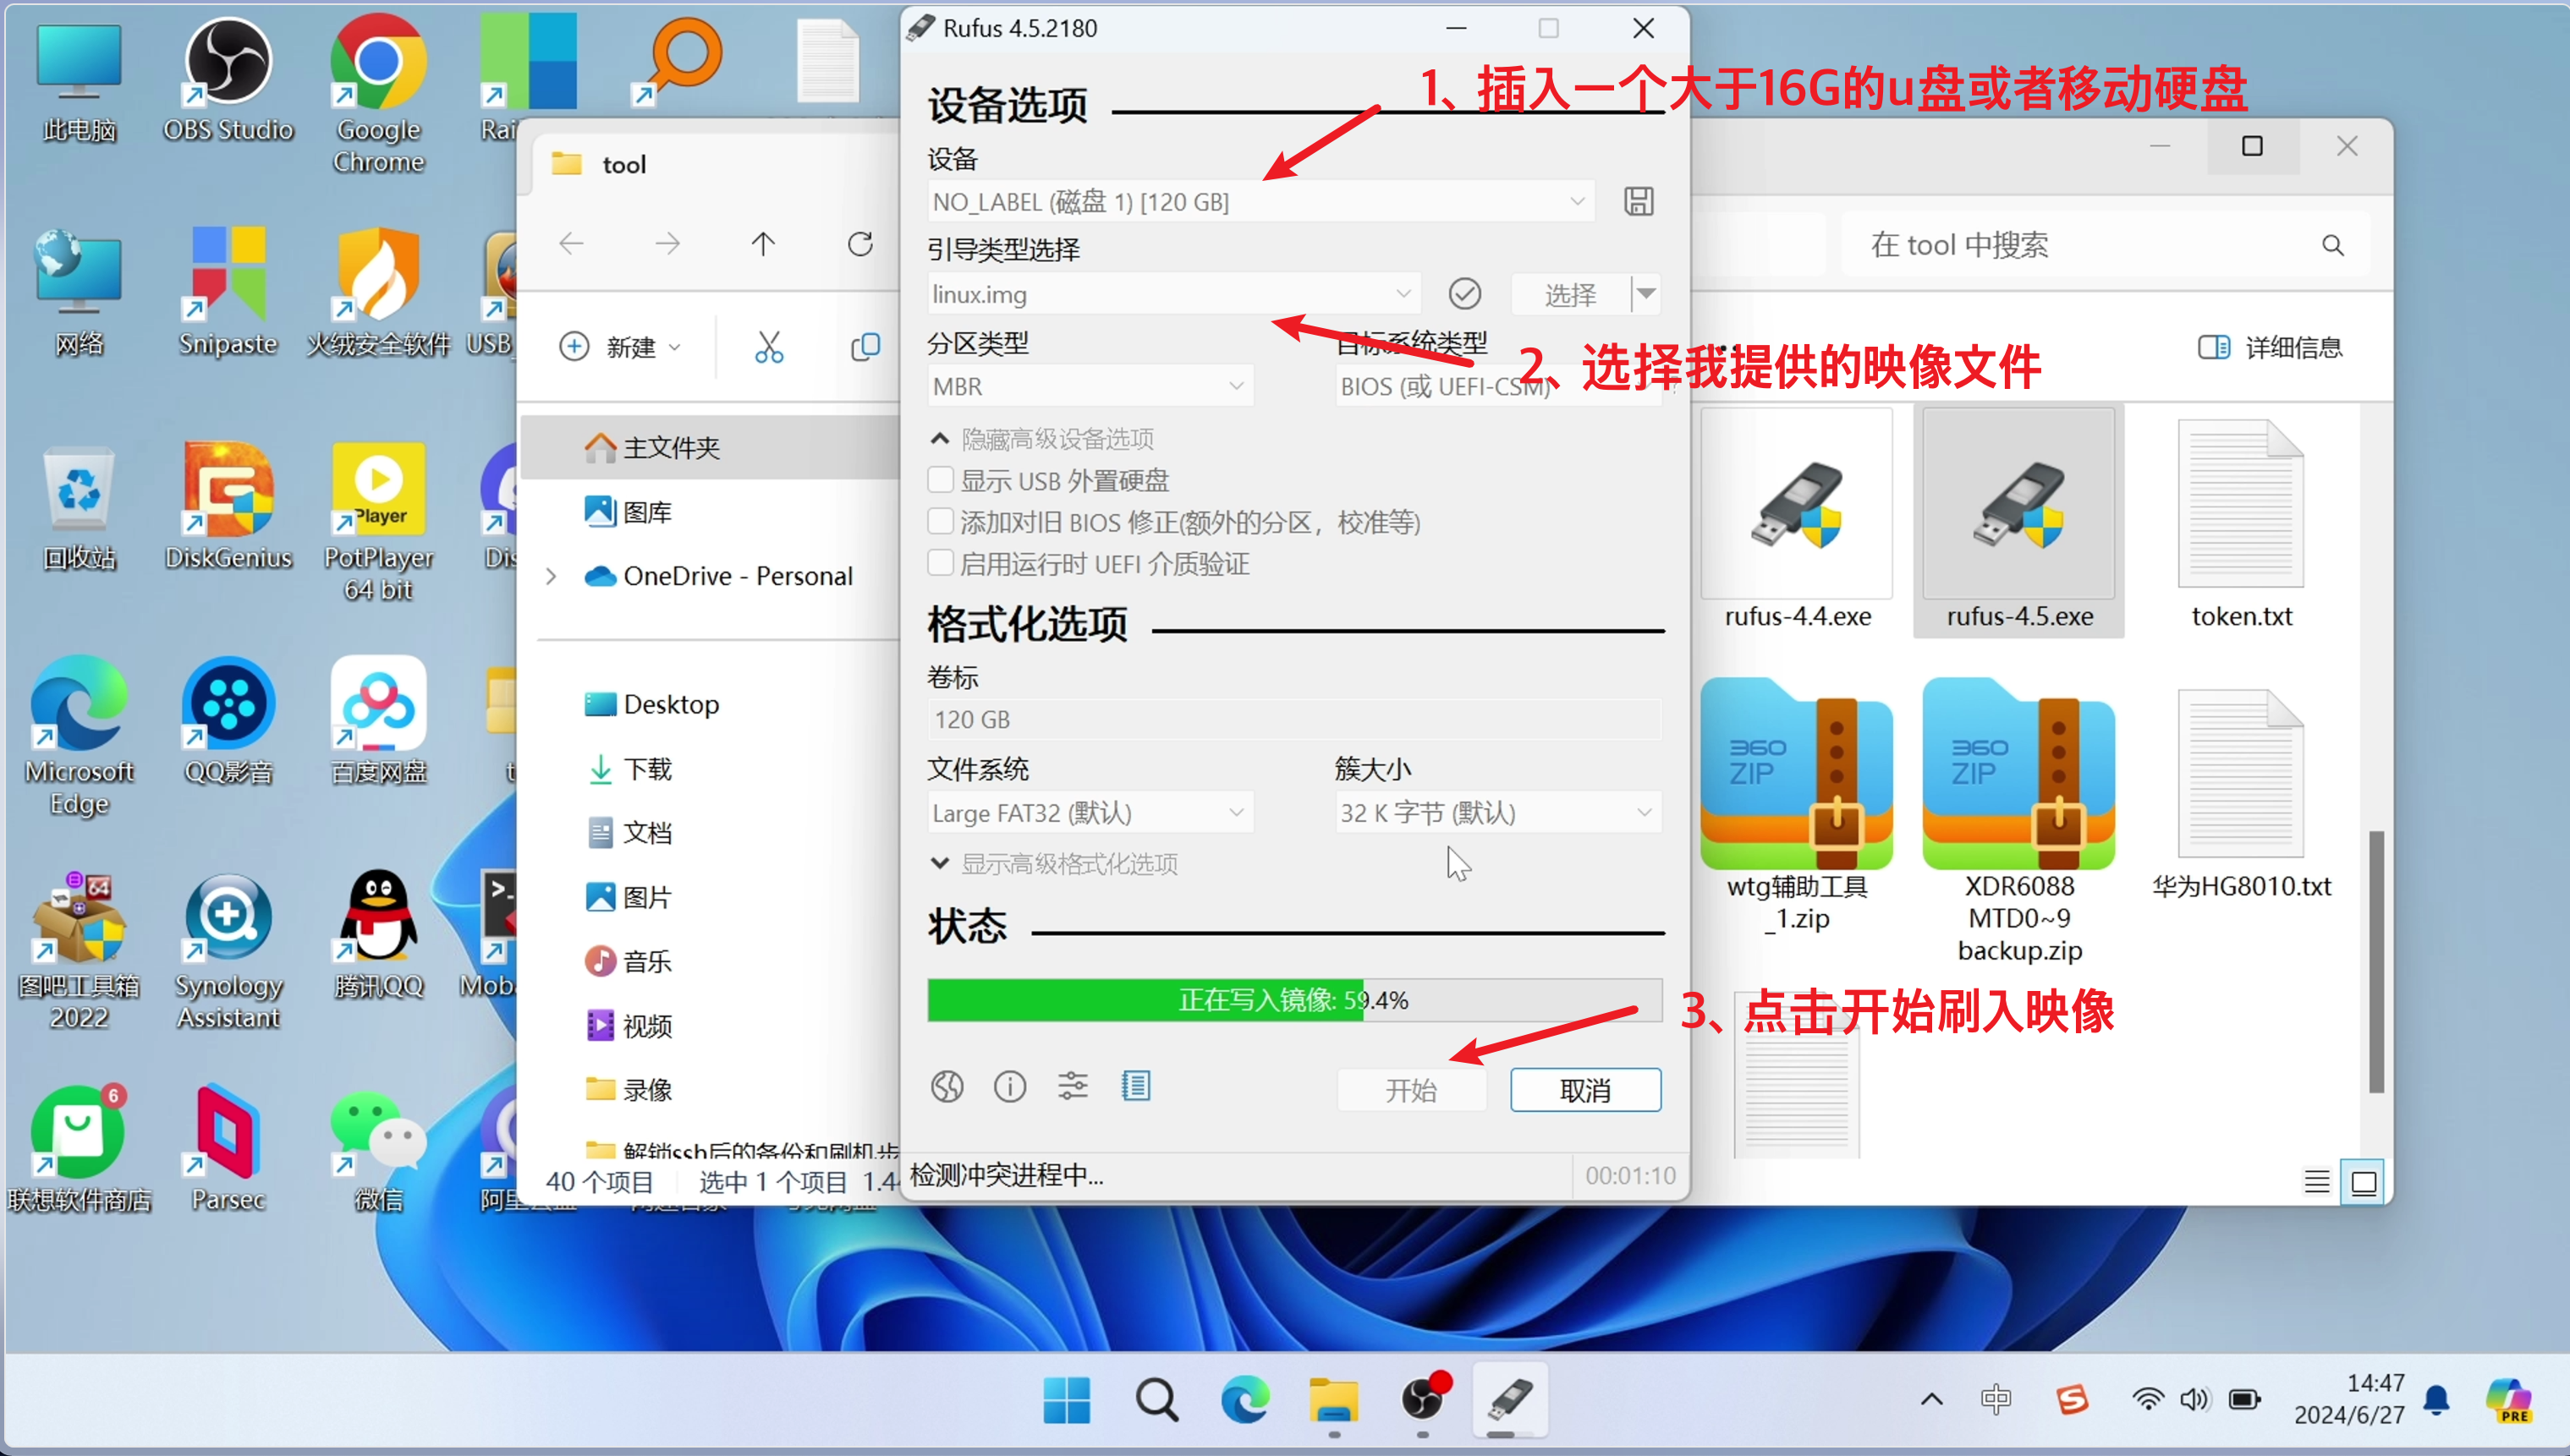Open 新建 menu in tool window
This screenshot has width=2570, height=1456.
pyautogui.click(x=620, y=347)
